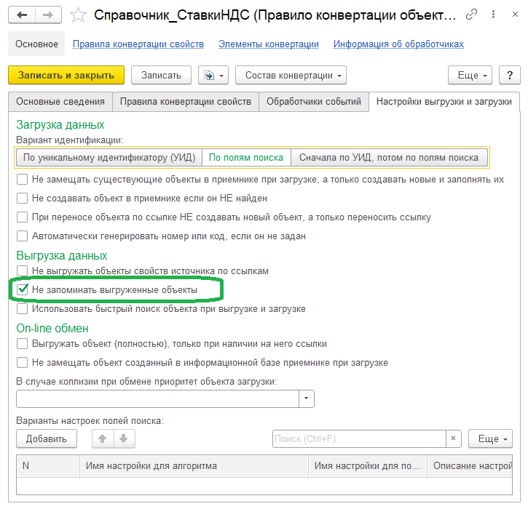Click 'Записать и закрыть' button
This screenshot has width=528, height=509.
click(66, 75)
